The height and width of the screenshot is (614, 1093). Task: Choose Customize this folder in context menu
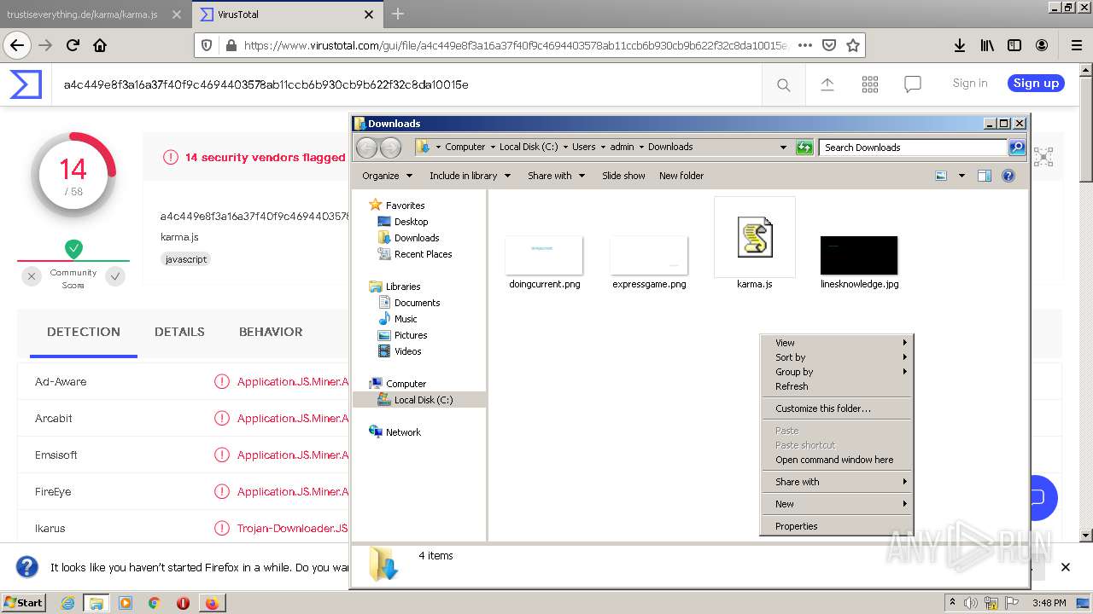tap(837, 408)
